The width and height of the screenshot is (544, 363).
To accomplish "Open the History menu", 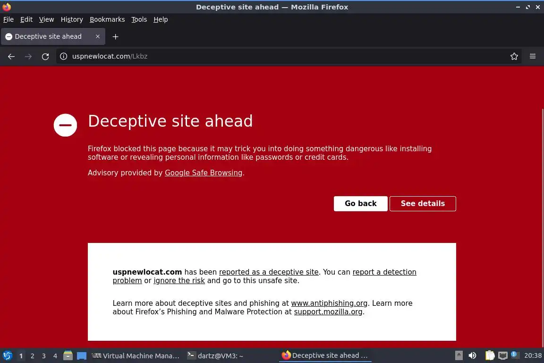I will tap(72, 19).
